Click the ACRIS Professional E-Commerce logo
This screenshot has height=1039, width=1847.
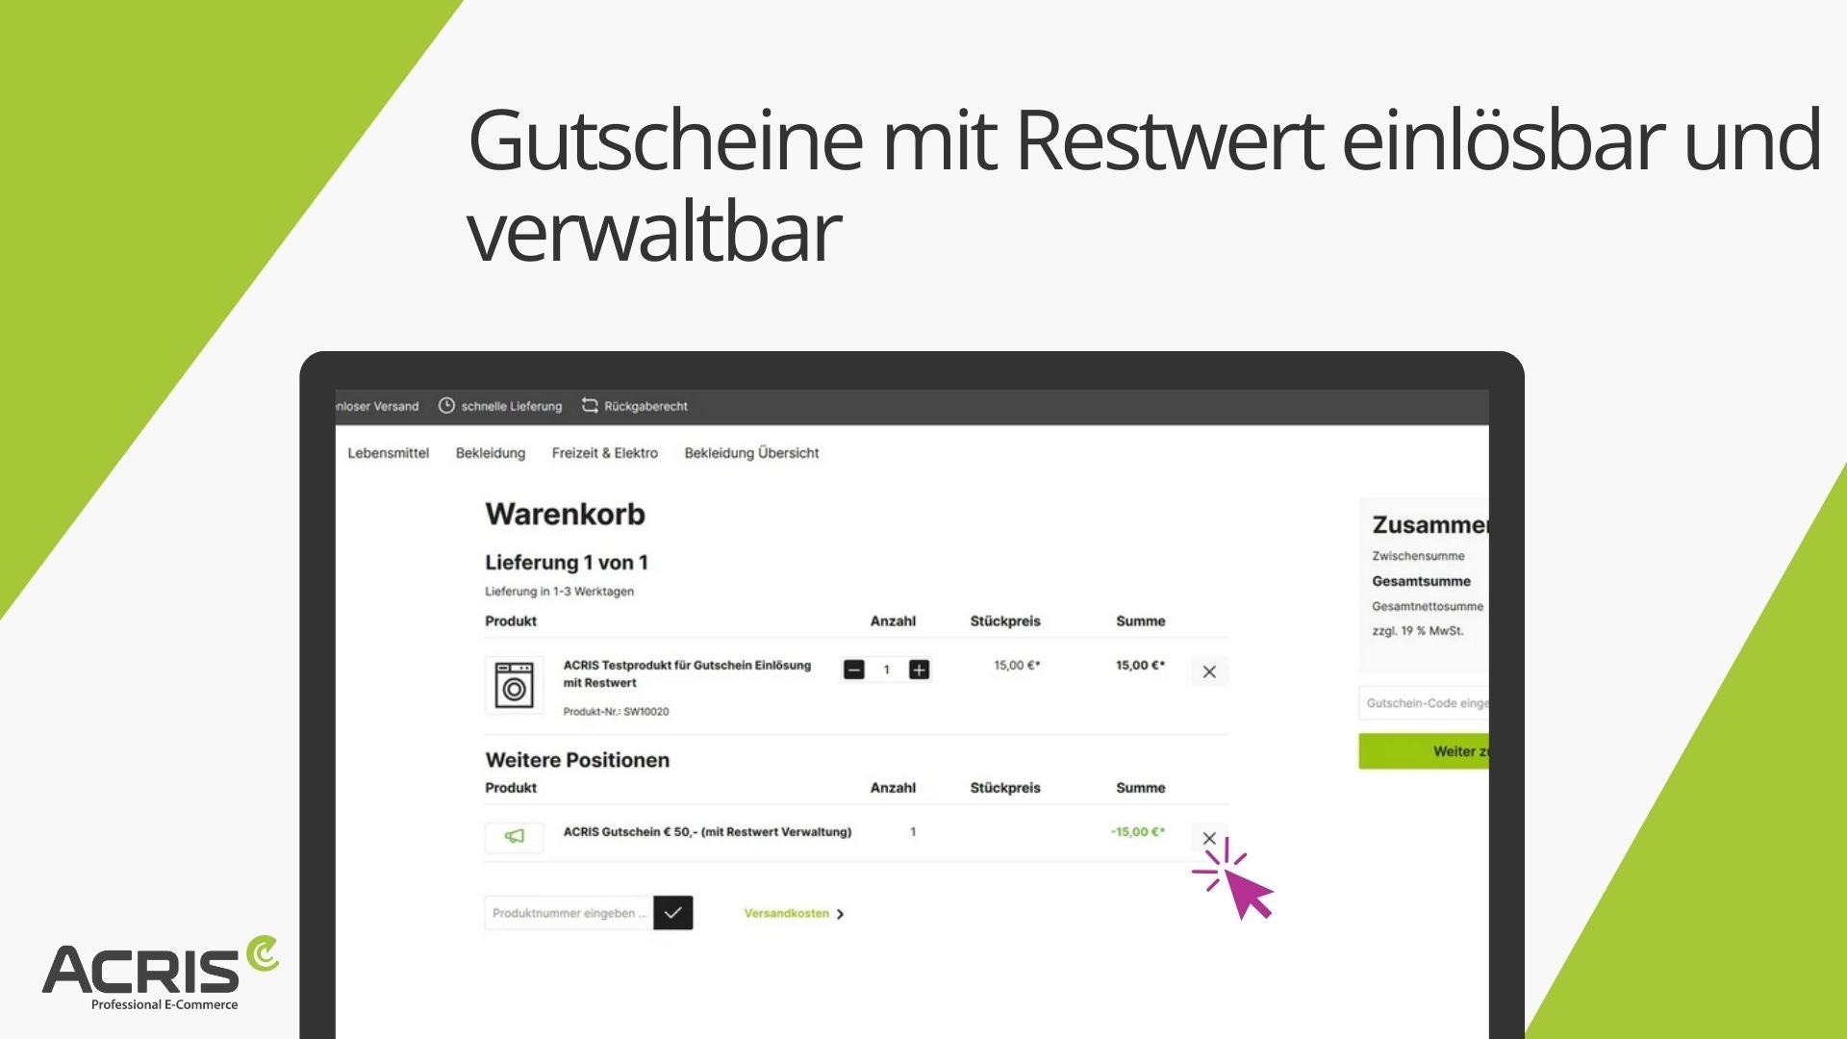(161, 974)
